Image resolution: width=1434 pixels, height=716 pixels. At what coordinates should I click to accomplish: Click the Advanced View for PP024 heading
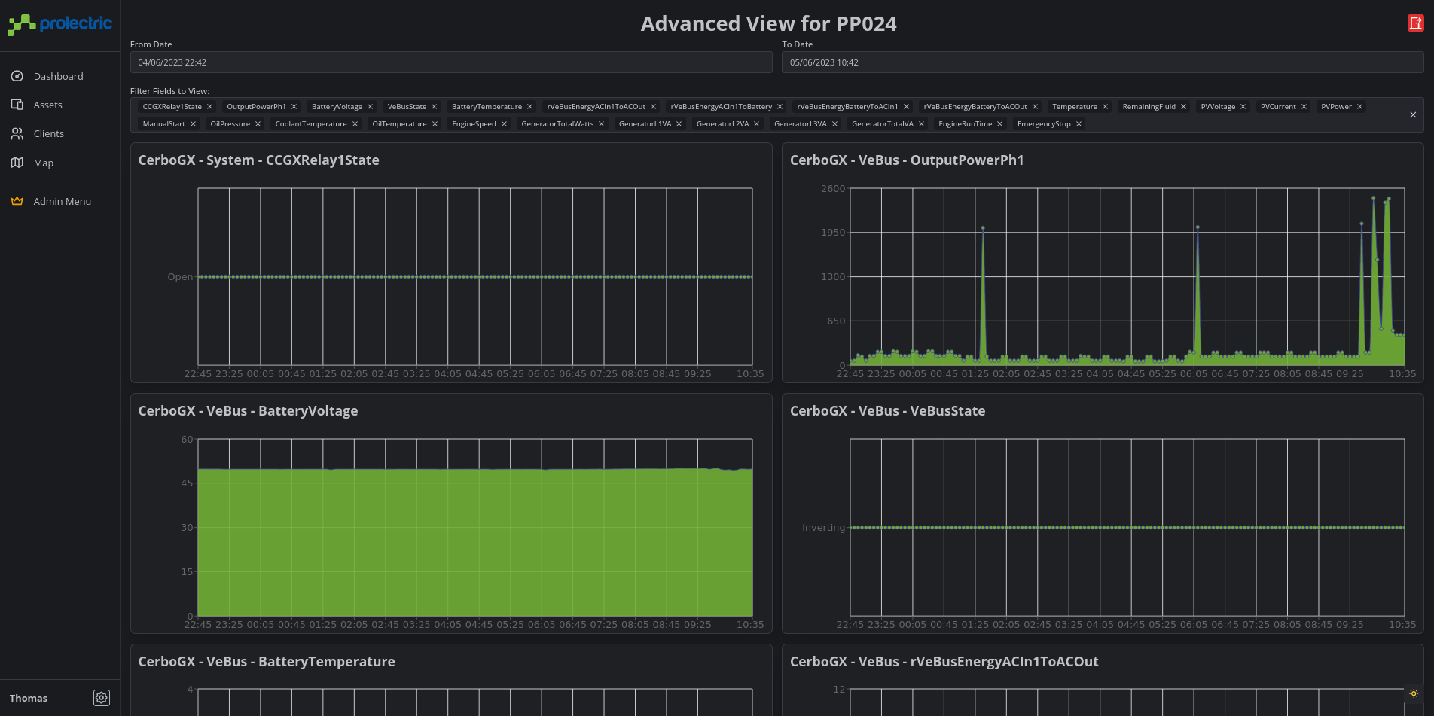point(768,24)
